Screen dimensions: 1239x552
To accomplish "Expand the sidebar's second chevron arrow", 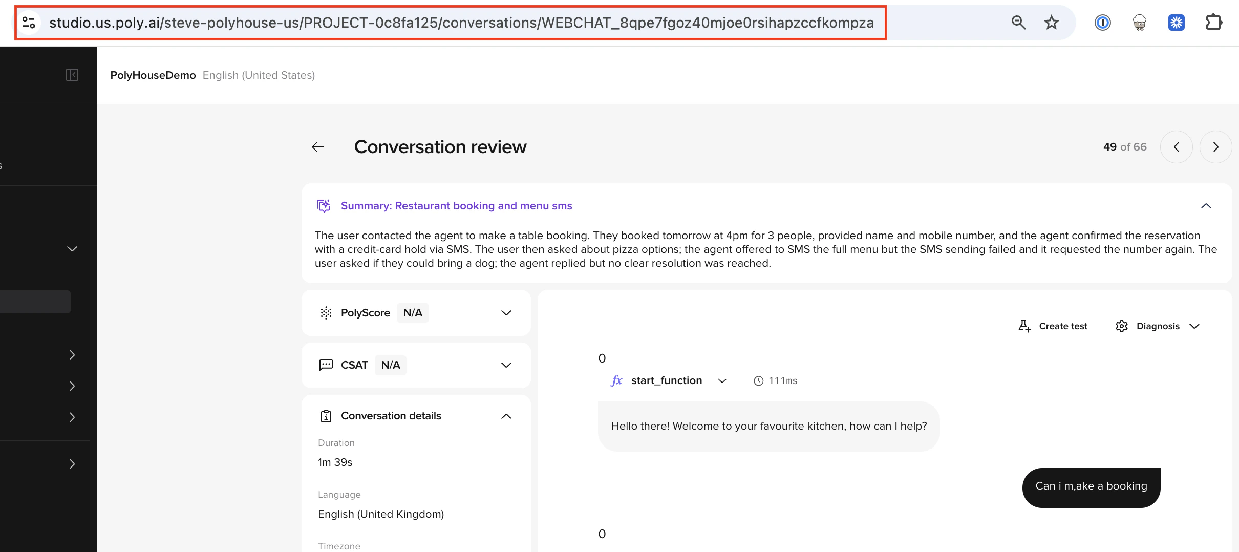I will click(72, 355).
